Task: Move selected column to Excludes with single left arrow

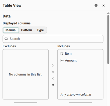Action: pyautogui.click(x=53, y=79)
